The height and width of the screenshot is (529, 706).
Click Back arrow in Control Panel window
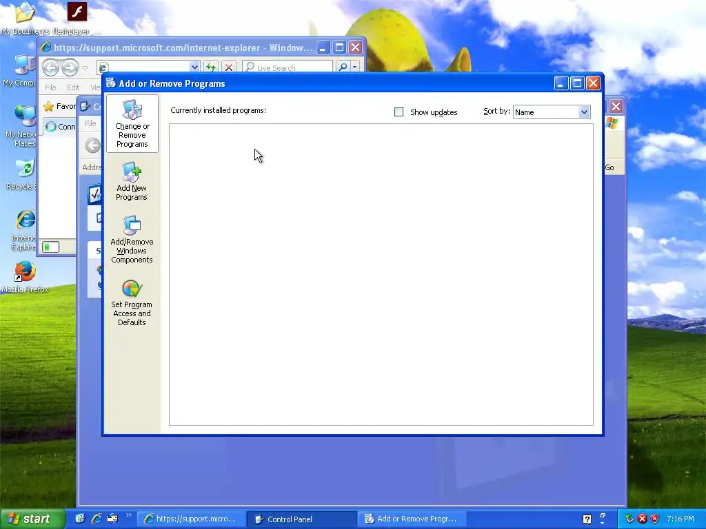tap(93, 145)
